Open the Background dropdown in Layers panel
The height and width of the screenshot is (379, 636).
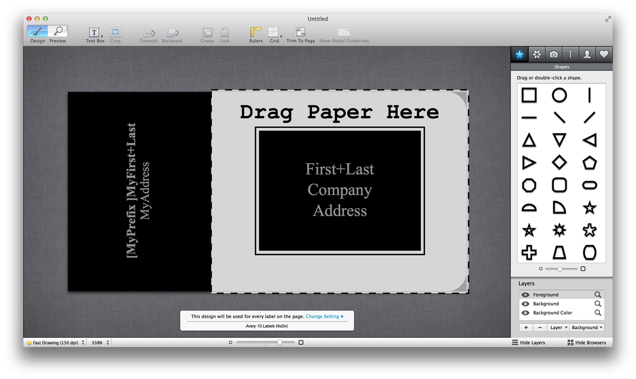coord(587,328)
